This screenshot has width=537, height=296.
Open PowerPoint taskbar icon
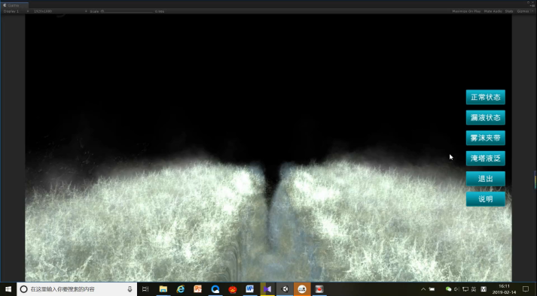point(198,289)
